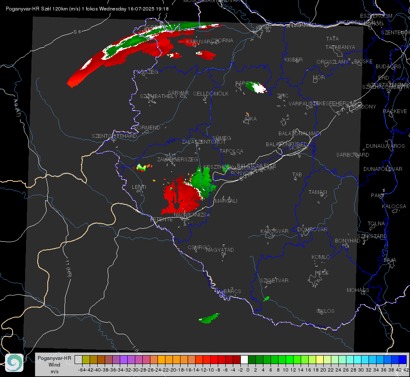Click the TAB town label
The height and width of the screenshot is (377, 410).
(x=297, y=175)
